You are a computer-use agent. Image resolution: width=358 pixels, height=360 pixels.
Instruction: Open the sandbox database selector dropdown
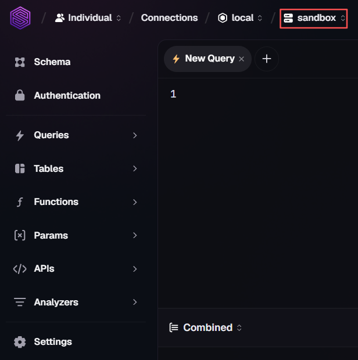(x=313, y=19)
